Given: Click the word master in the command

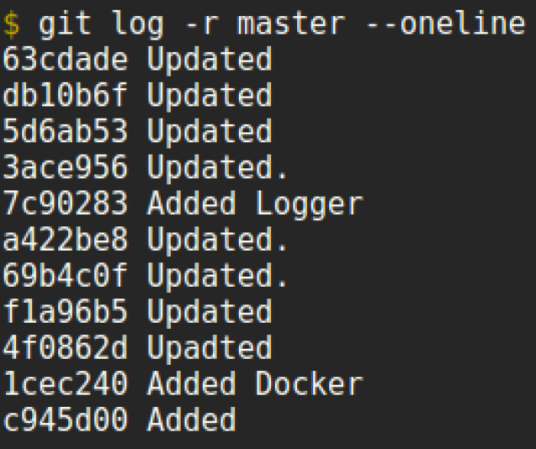Looking at the screenshot, I should click(291, 23).
